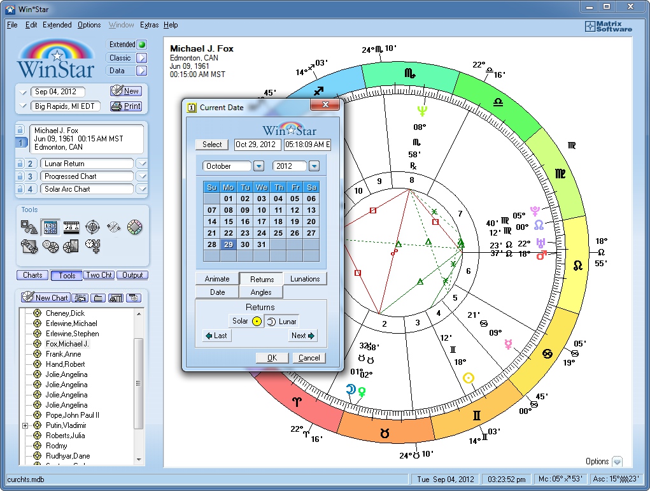Open the Options dropdown below the chart
Image resolution: width=650 pixels, height=491 pixels.
[x=618, y=462]
